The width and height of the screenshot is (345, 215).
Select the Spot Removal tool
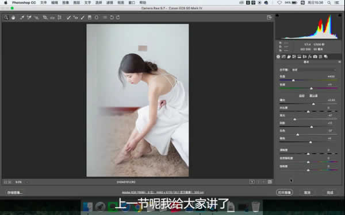point(68,17)
